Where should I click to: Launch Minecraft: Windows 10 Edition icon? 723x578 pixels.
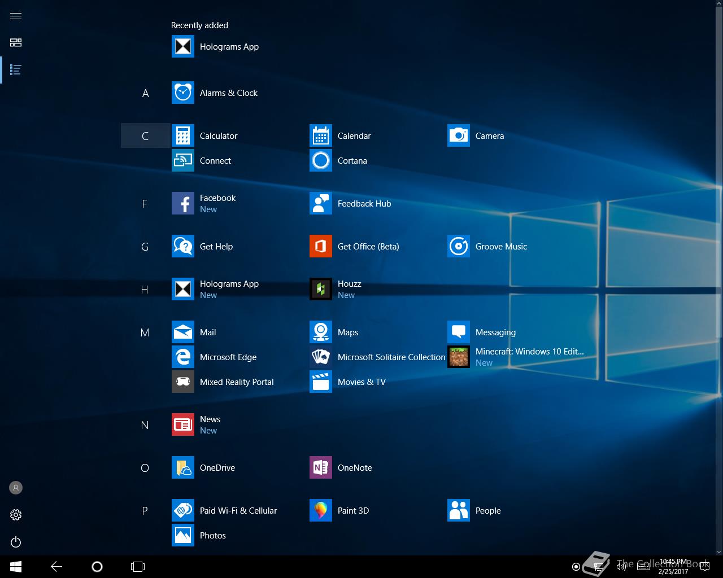[x=459, y=357]
